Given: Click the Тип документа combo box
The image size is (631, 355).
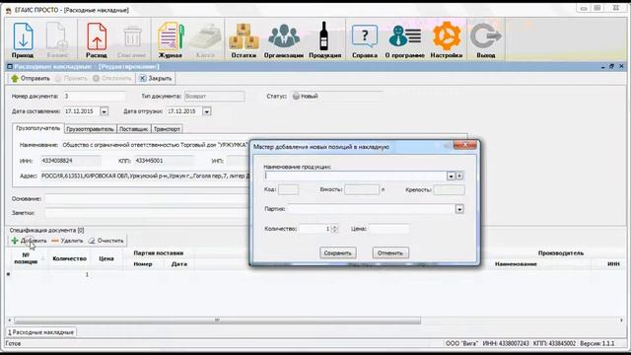Looking at the screenshot, I should pyautogui.click(x=215, y=97).
